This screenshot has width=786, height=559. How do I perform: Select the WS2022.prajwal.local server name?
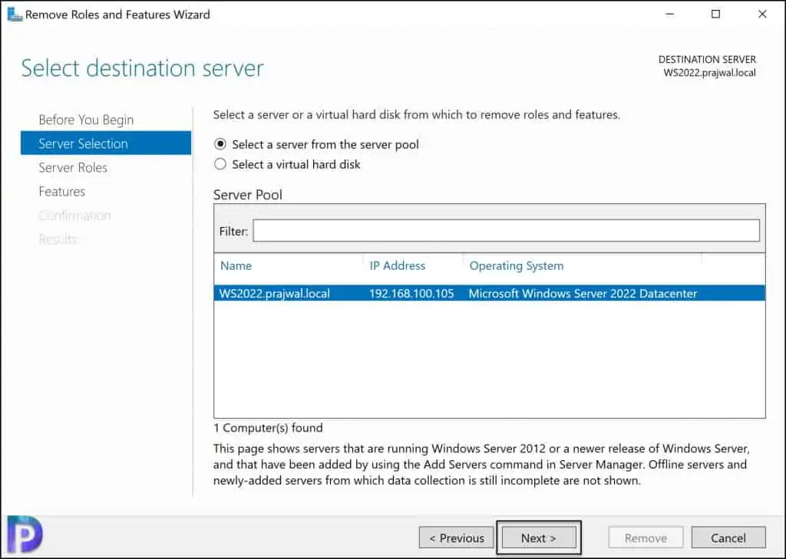(x=275, y=294)
